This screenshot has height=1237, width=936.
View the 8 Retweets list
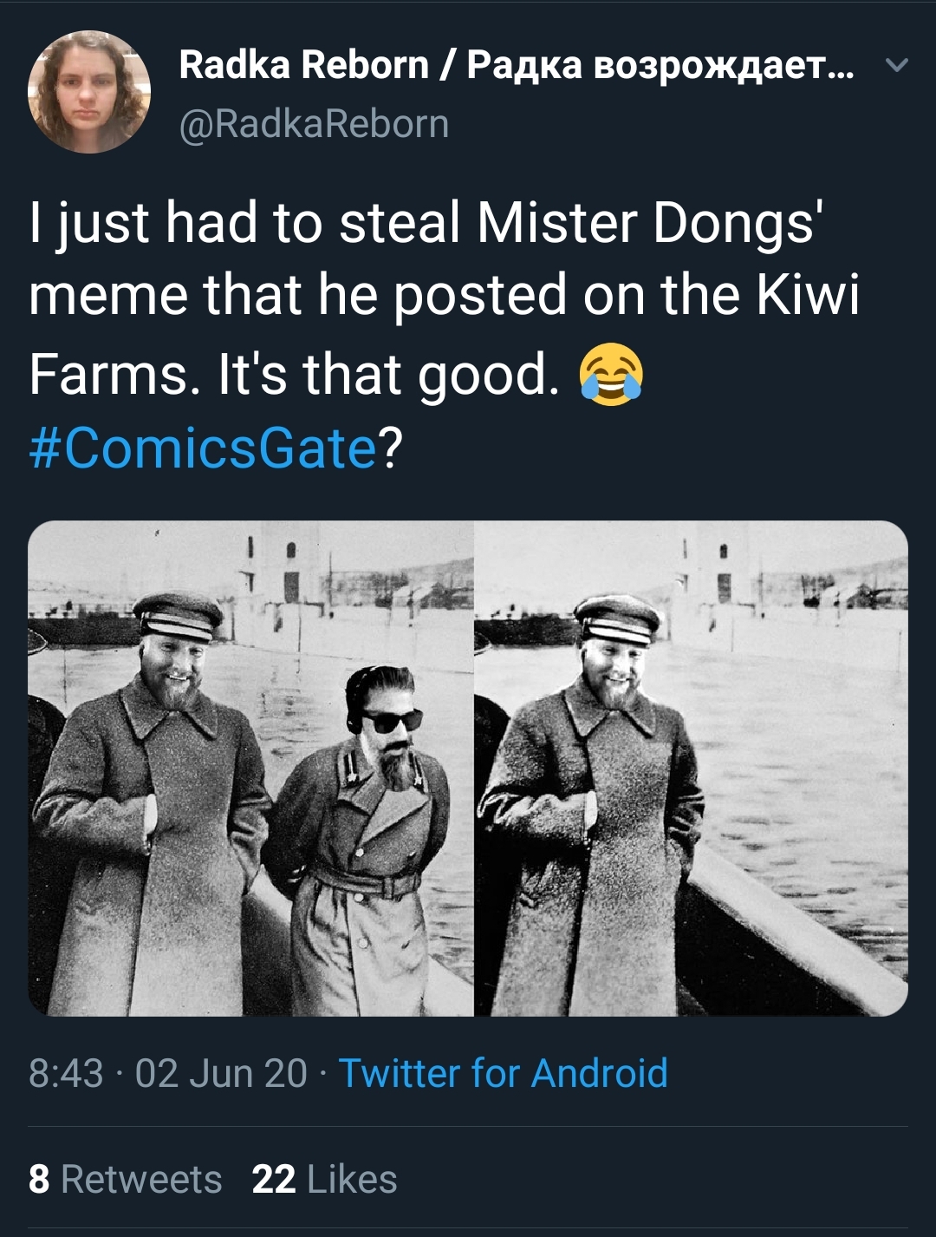pyautogui.click(x=125, y=1179)
